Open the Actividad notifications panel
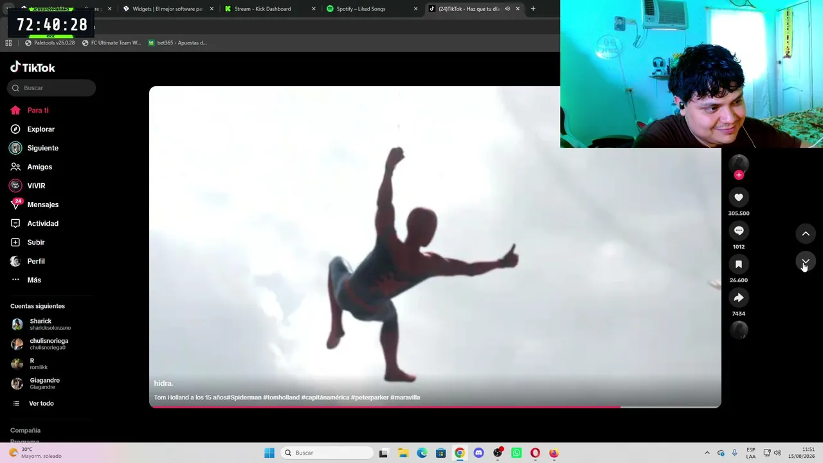Image resolution: width=823 pixels, height=463 pixels. coord(34,223)
